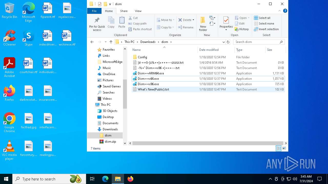Image resolution: width=328 pixels, height=184 pixels.
Task: Open the Move to dropdown
Action: coord(165,20)
